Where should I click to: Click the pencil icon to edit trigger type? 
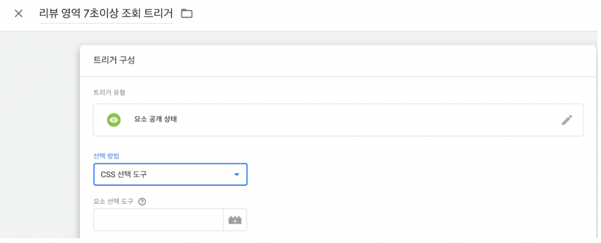tap(566, 120)
